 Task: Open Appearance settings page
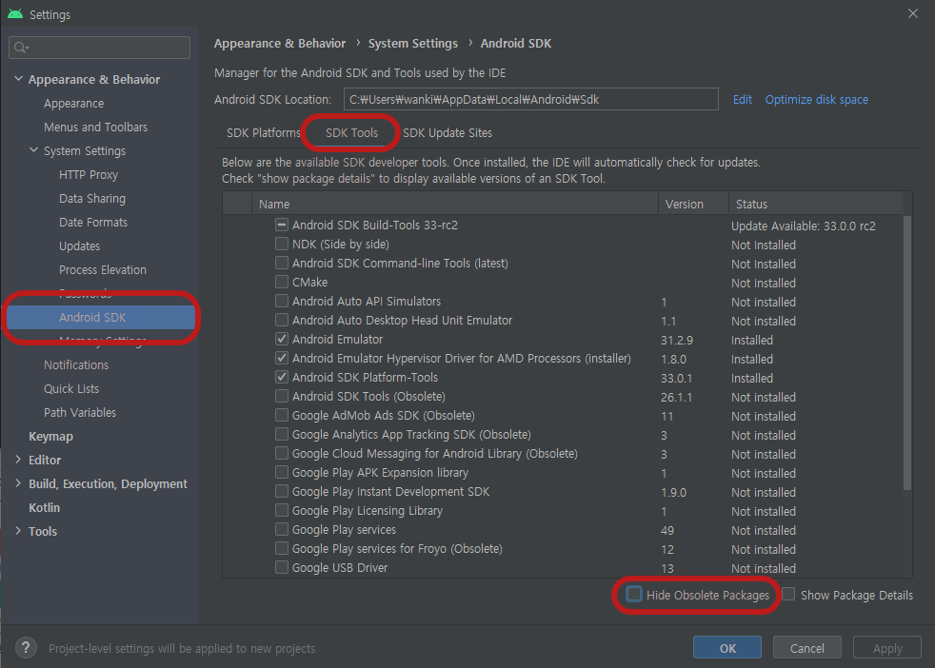pyautogui.click(x=74, y=103)
